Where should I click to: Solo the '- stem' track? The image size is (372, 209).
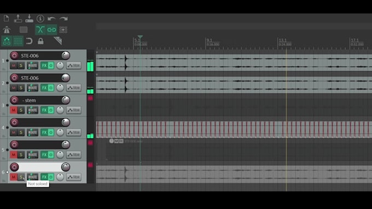click(x=21, y=110)
